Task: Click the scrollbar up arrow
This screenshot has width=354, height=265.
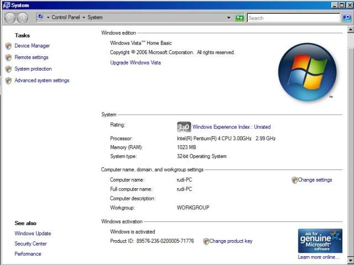Action: coord(350,29)
